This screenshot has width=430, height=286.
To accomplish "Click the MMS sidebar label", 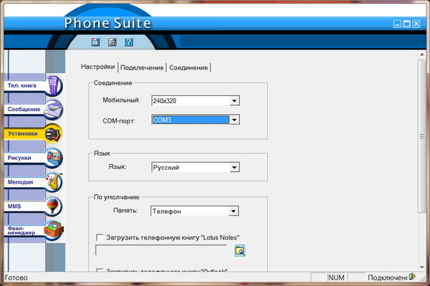I will [x=14, y=206].
